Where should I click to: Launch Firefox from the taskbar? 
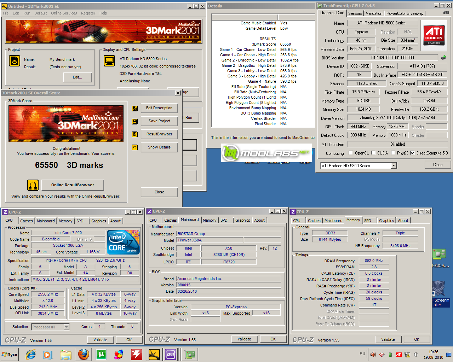tap(84, 354)
